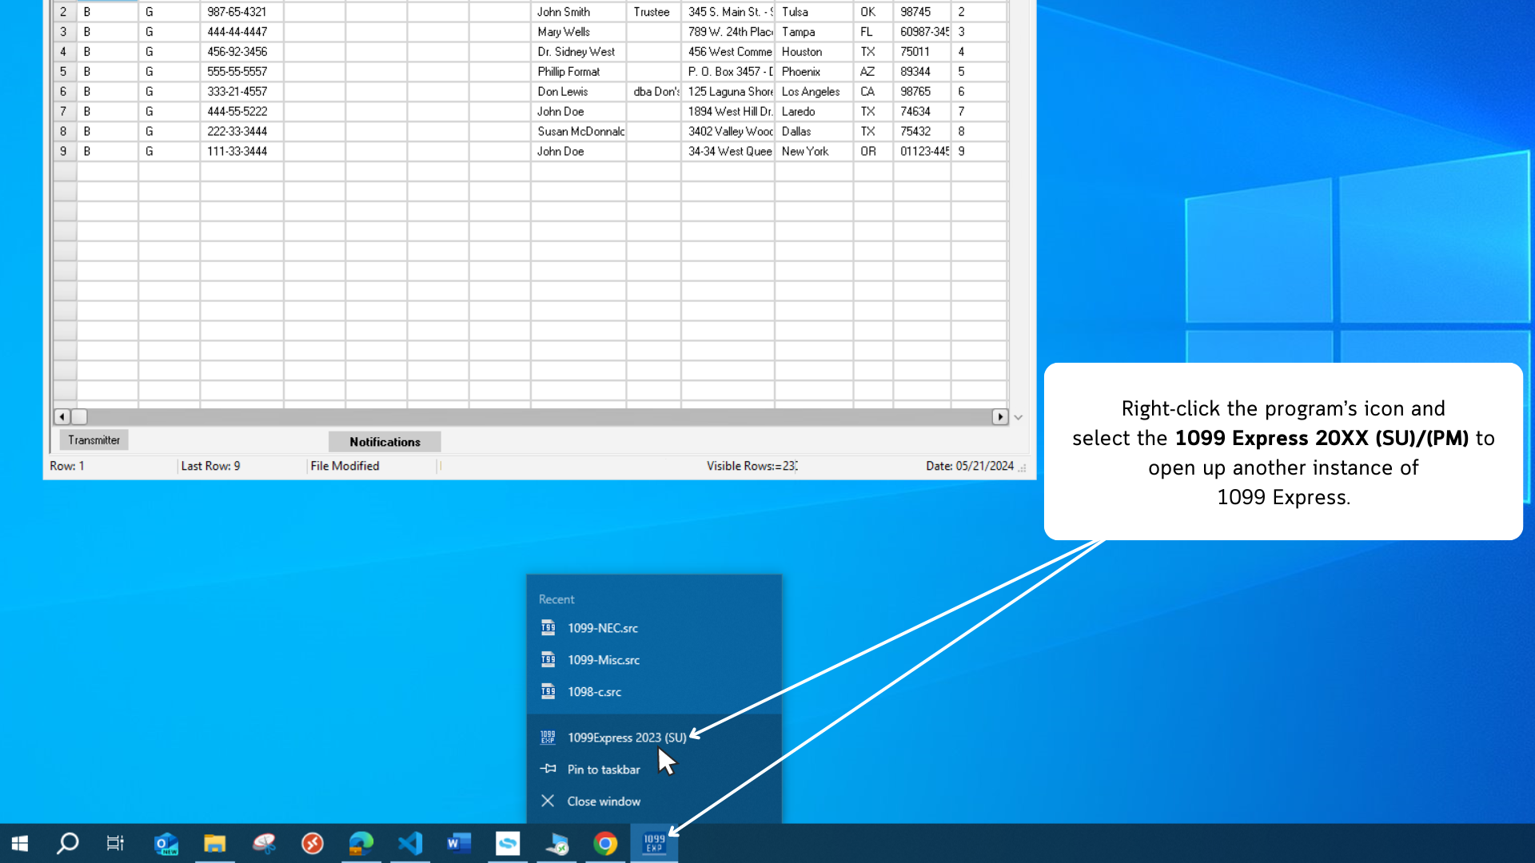
Task: Open recent file 1099-Misc.src
Action: pos(604,660)
